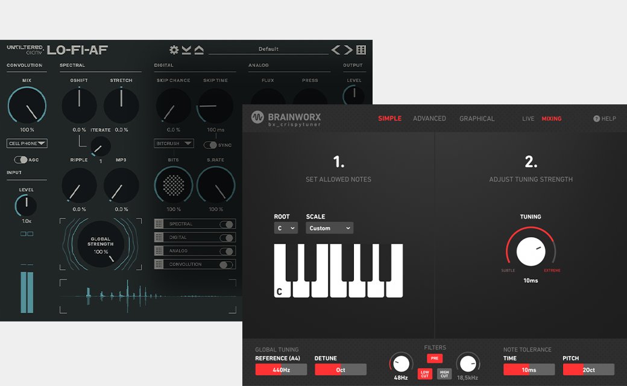
Task: Click the save preset down-arrow icon in LO-FI-AF
Action: point(186,50)
